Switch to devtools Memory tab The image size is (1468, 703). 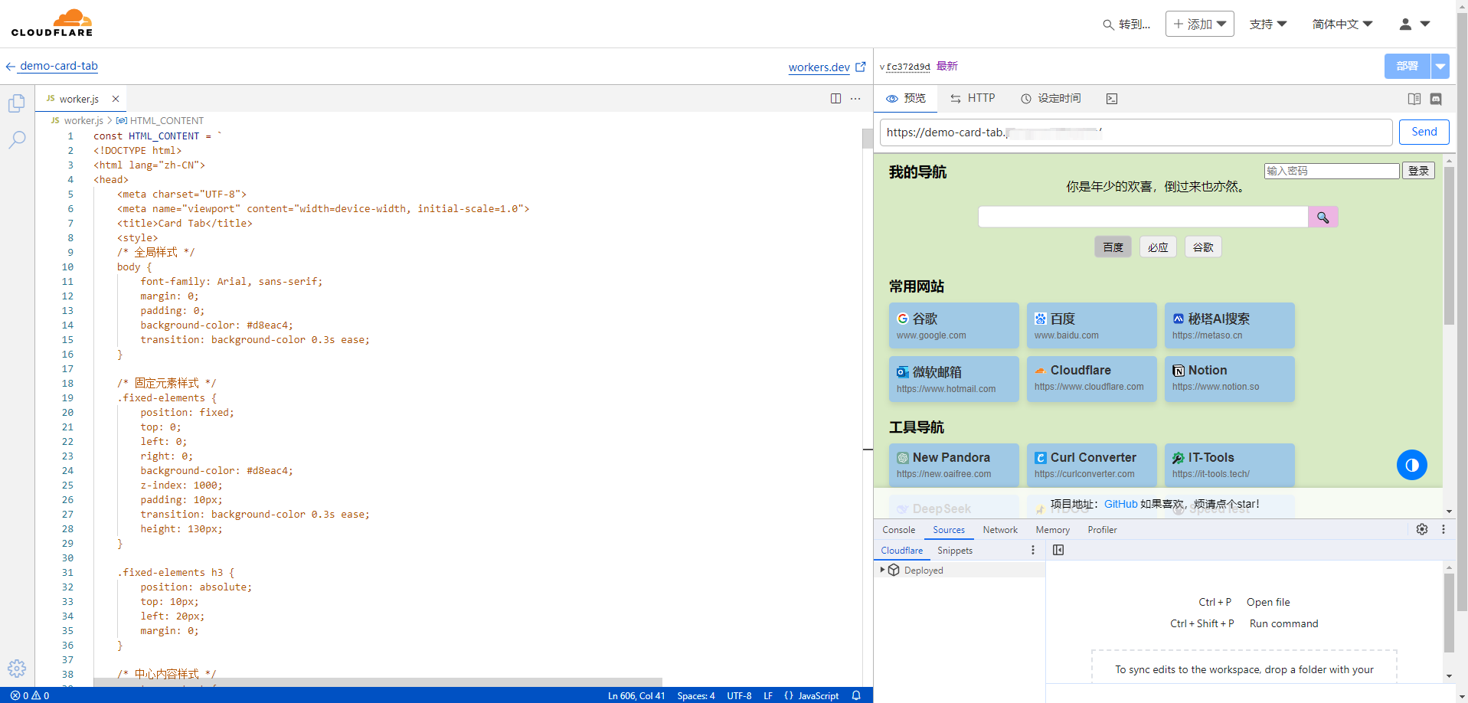pyautogui.click(x=1053, y=529)
